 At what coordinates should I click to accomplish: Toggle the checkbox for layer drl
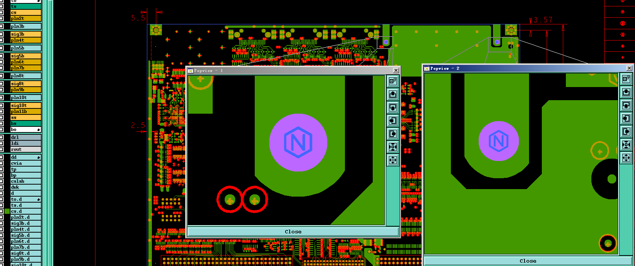(2, 137)
